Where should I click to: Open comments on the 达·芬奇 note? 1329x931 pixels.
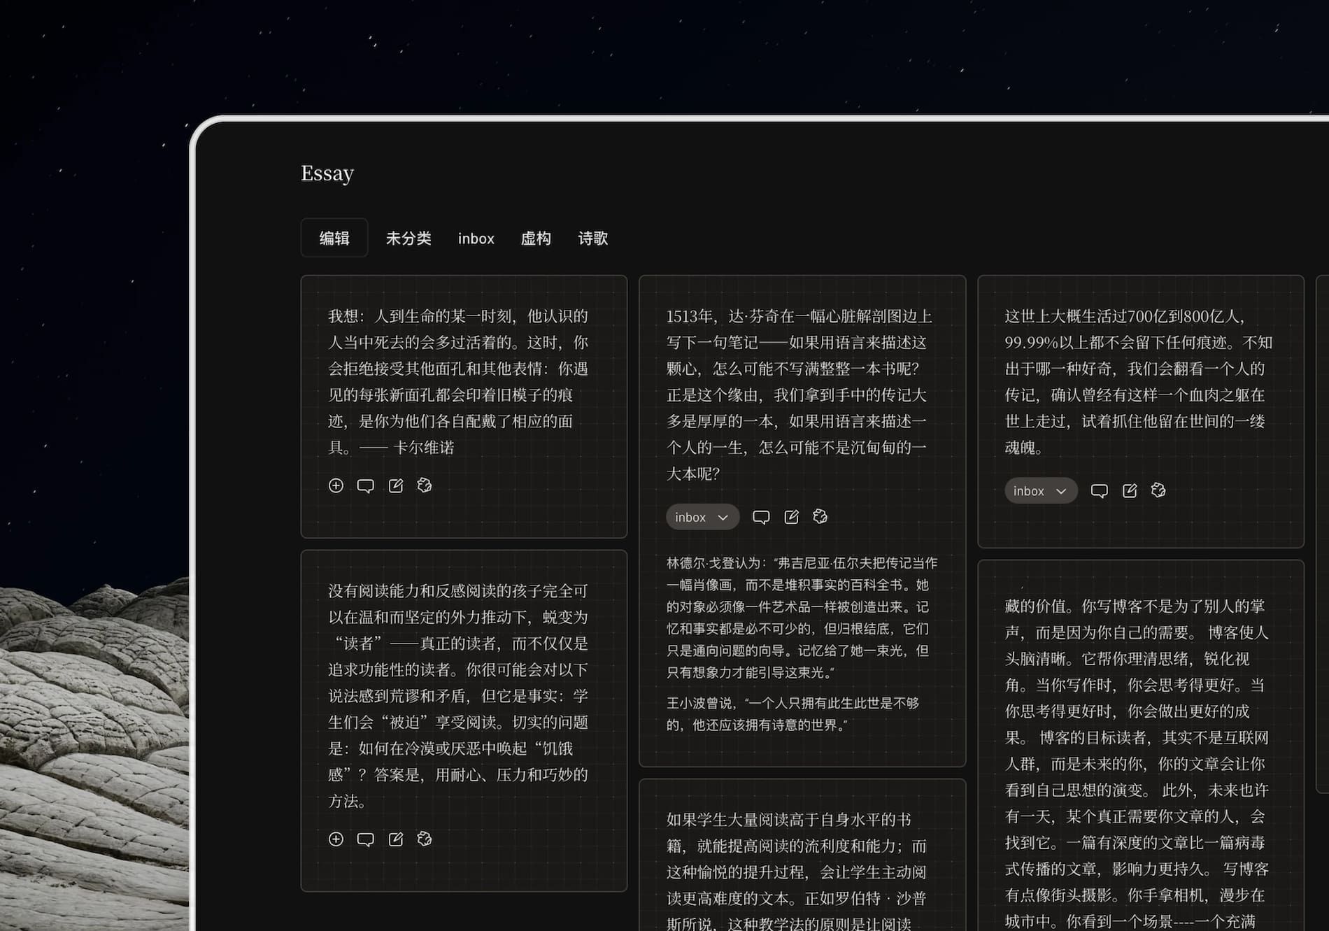[x=761, y=517]
